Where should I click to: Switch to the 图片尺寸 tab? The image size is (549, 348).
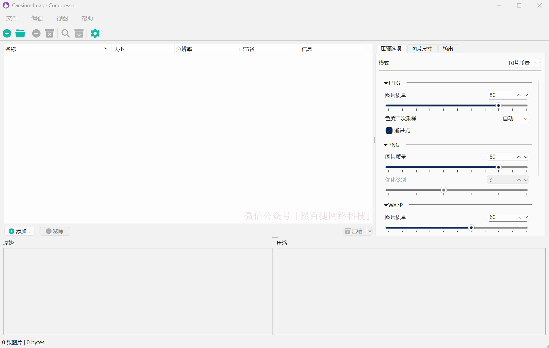pos(422,49)
